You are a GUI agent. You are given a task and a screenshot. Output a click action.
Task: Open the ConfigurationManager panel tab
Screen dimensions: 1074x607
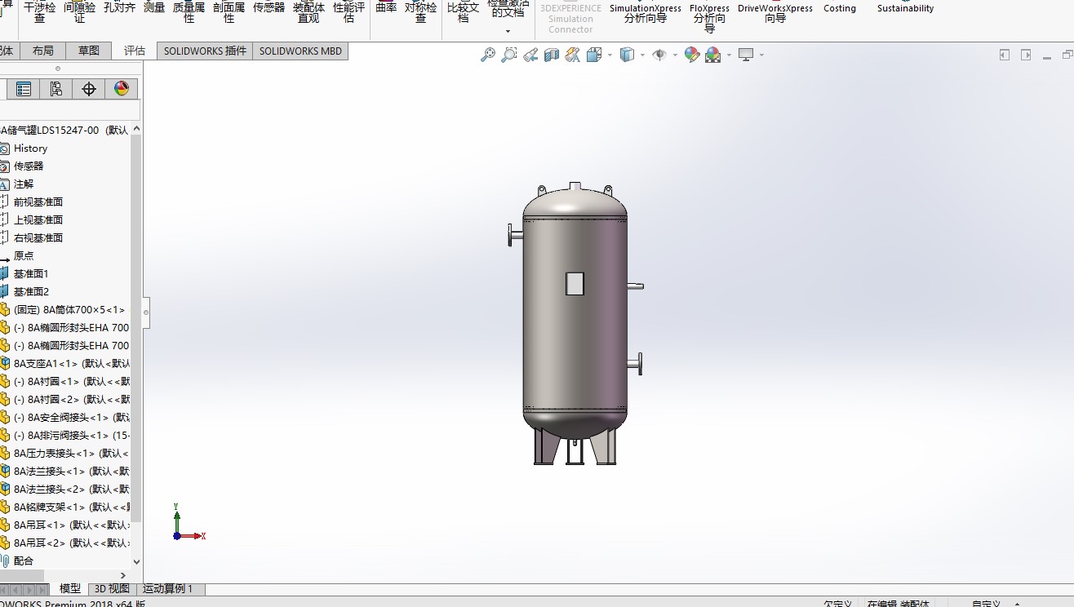point(56,89)
